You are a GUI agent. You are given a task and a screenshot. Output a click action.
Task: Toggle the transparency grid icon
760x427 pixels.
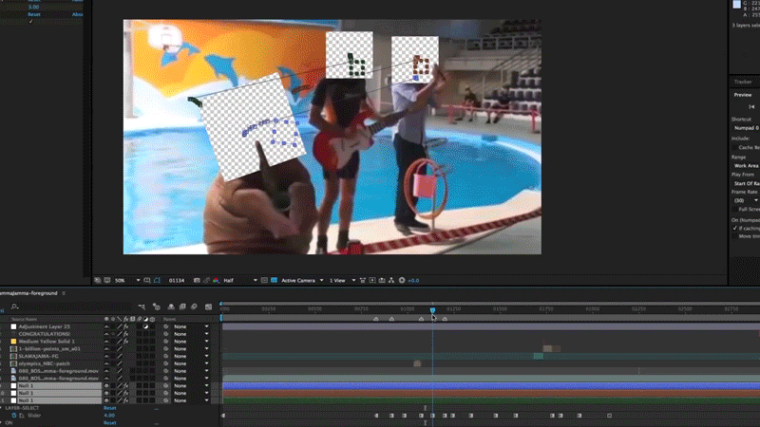(275, 280)
